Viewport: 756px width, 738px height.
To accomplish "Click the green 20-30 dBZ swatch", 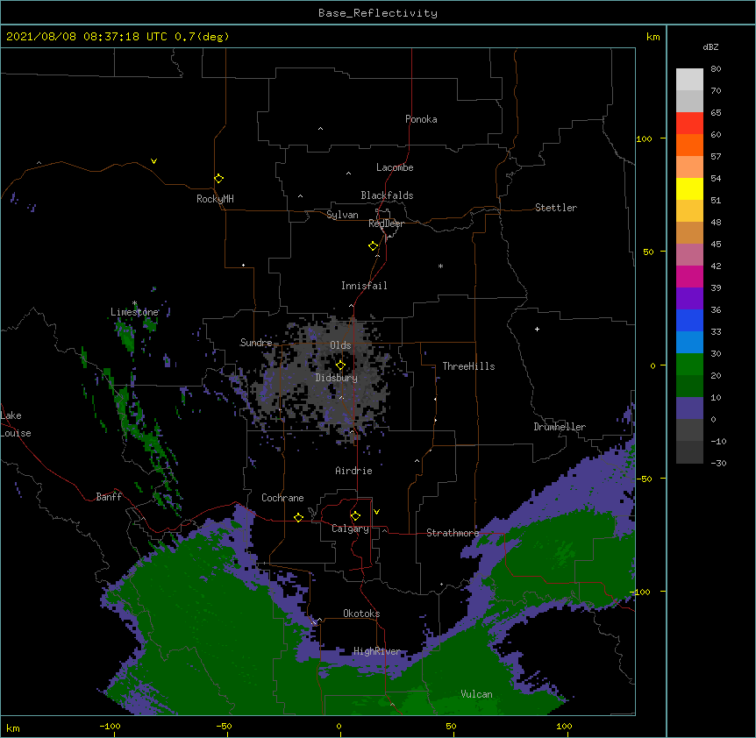I will 689,365.
